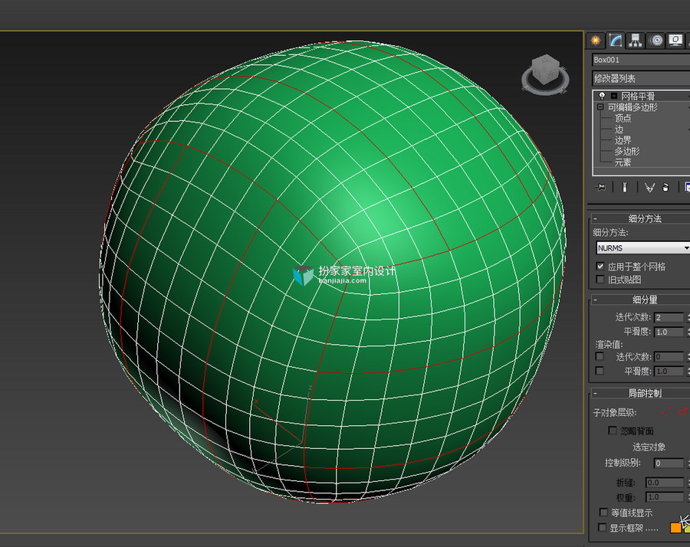Click the 控制级别 value field
This screenshot has width=690, height=547.
(669, 463)
